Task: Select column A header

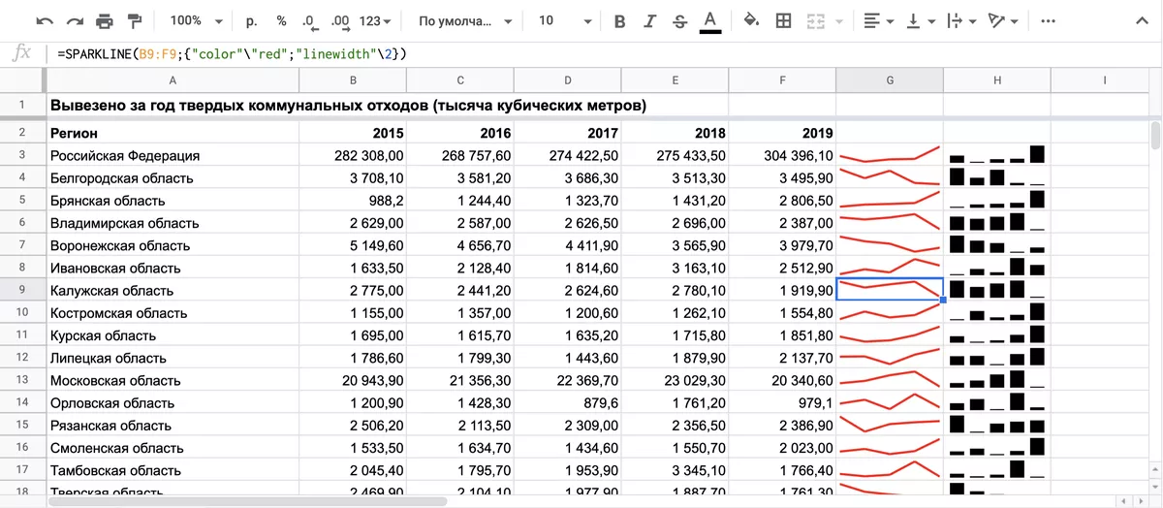Action: 173,80
